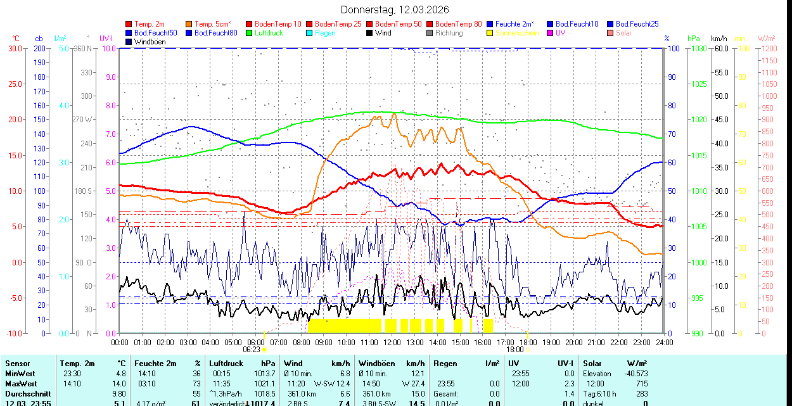The image size is (792, 406).
Task: Select the Bod.Feucht50 legend label
Action: click(x=156, y=33)
